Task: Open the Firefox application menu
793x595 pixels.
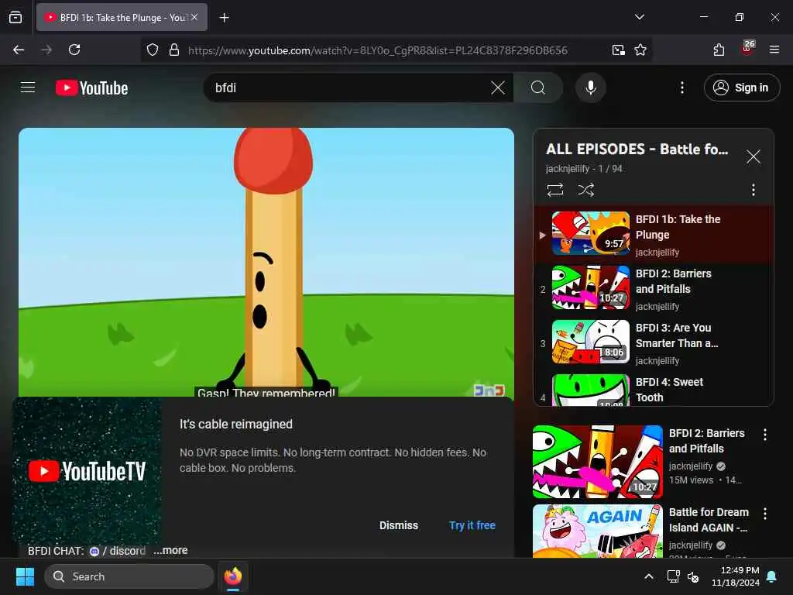Action: [x=774, y=50]
